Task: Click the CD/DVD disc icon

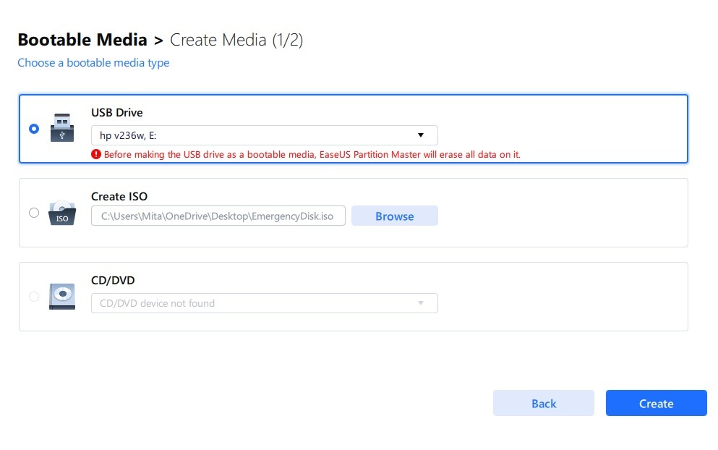Action: tap(61, 296)
